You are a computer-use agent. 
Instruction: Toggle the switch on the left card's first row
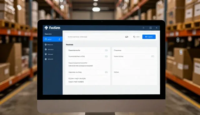coord(106,50)
